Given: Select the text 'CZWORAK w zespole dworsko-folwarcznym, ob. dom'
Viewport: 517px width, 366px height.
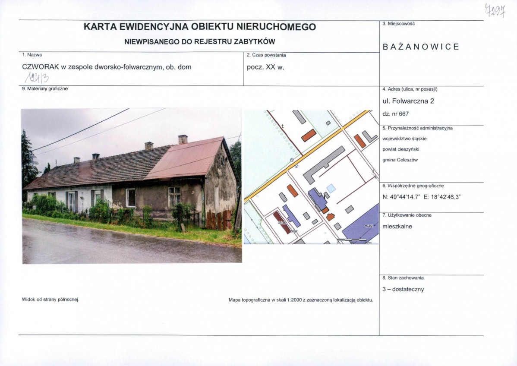Looking at the screenshot, I should click(107, 67).
